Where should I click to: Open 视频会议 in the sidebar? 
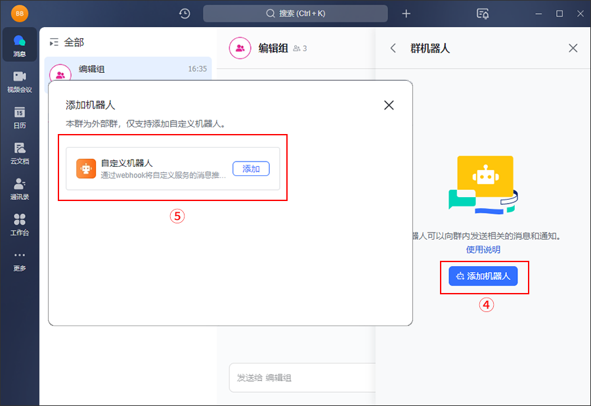[x=20, y=82]
